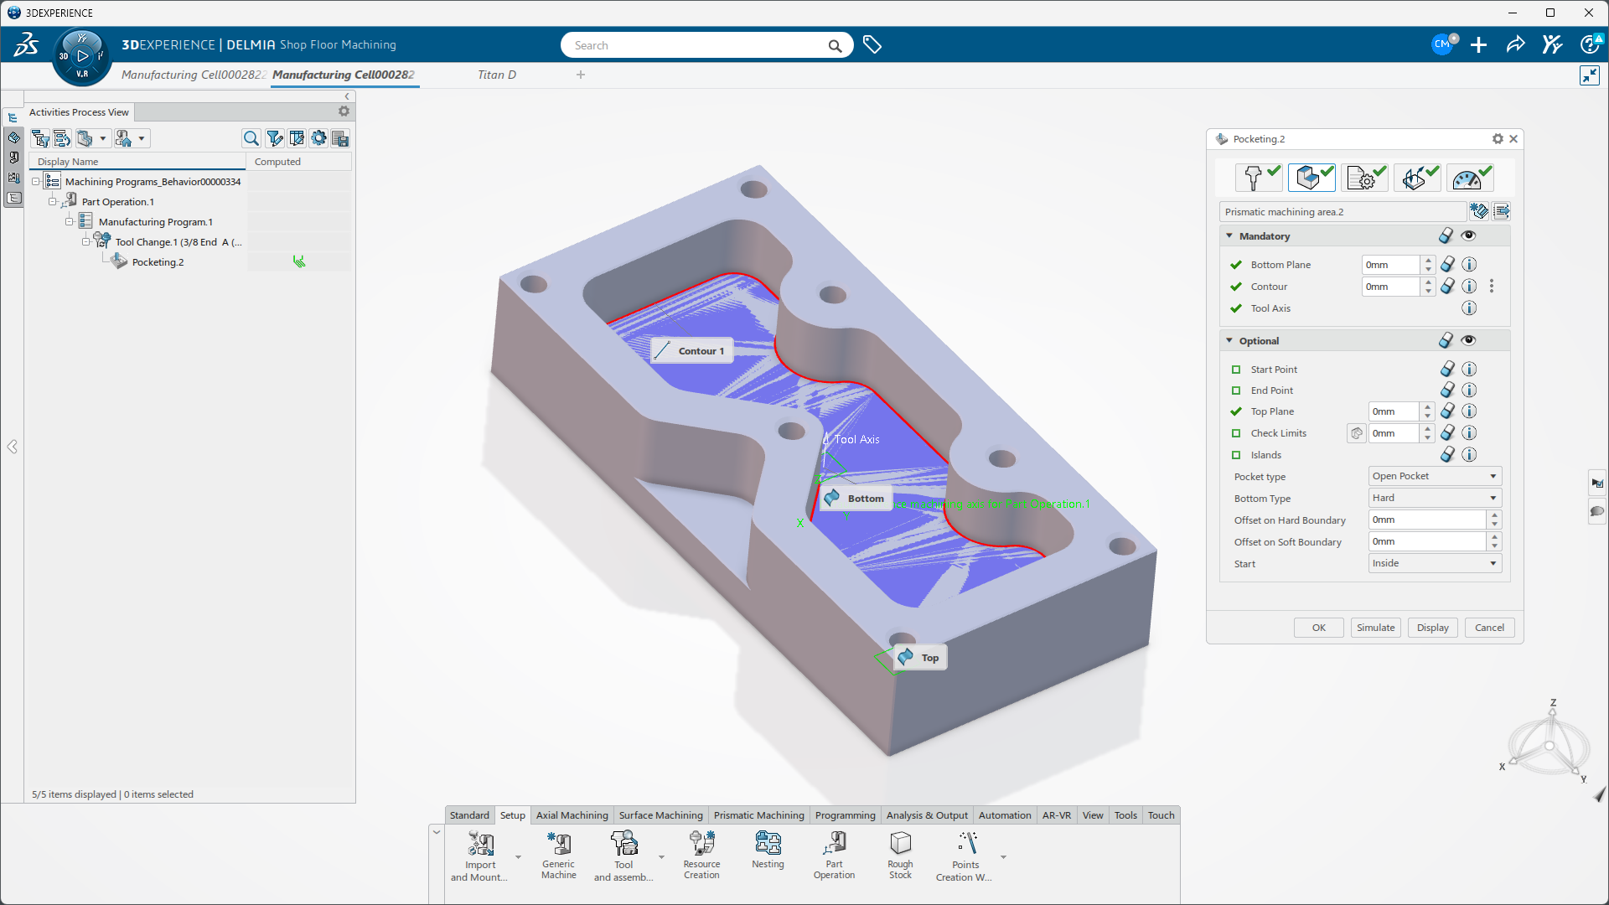Viewport: 1609px width, 905px height.
Task: Switch to the Prismatic Machining tab
Action: [x=758, y=815]
